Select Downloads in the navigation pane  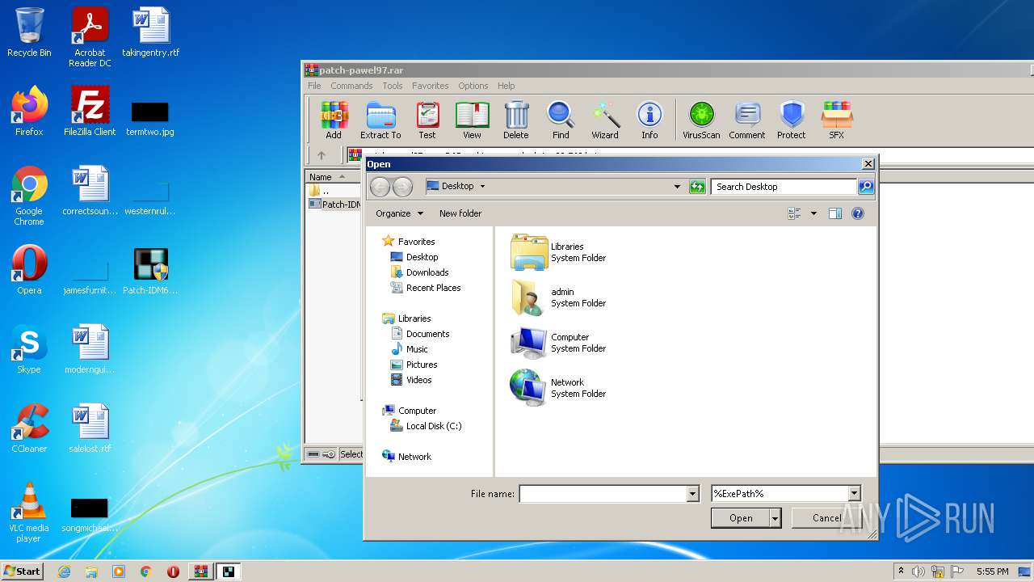point(419,272)
